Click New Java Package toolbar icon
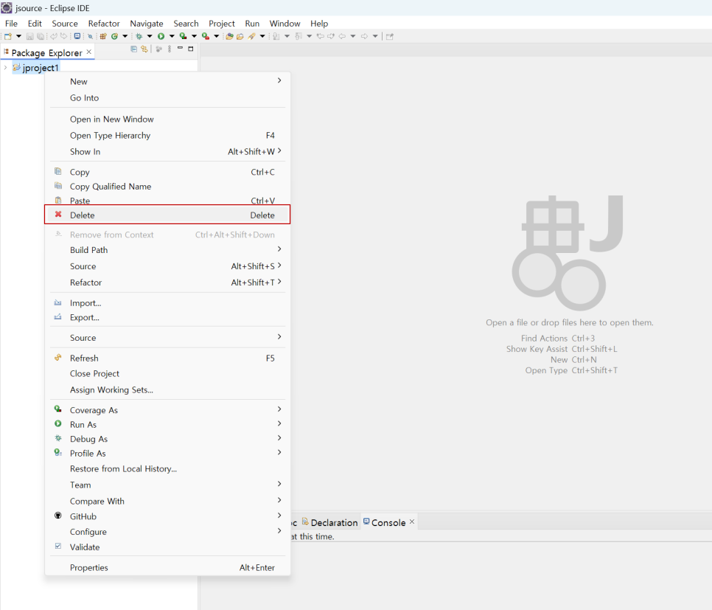712x610 pixels. pyautogui.click(x=102, y=36)
